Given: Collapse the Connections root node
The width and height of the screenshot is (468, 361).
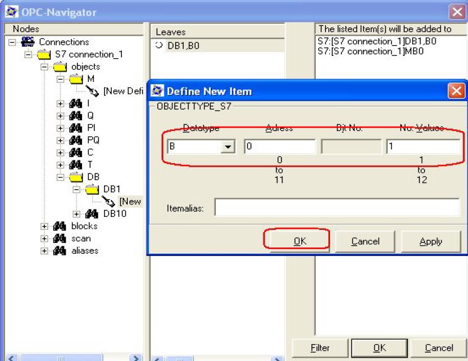Looking at the screenshot, I should (x=12, y=42).
